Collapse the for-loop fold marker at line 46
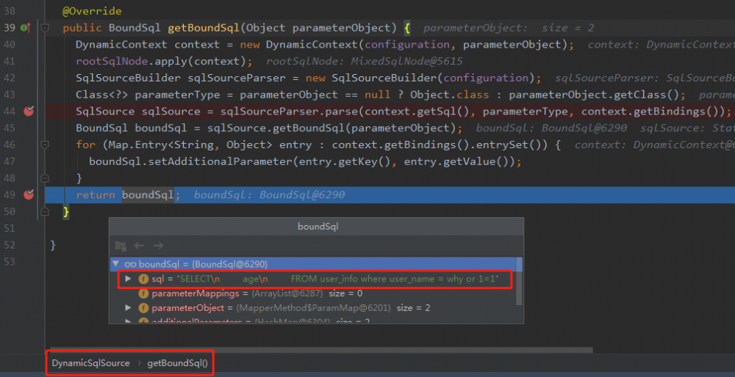735x377 pixels. (x=45, y=144)
